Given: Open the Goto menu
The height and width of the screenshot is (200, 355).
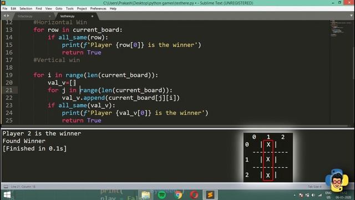Looking at the screenshot, I should click(59, 9).
